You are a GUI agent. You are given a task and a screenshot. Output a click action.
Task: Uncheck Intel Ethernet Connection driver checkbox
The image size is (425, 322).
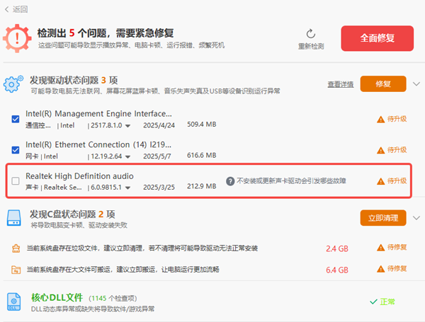(16, 150)
